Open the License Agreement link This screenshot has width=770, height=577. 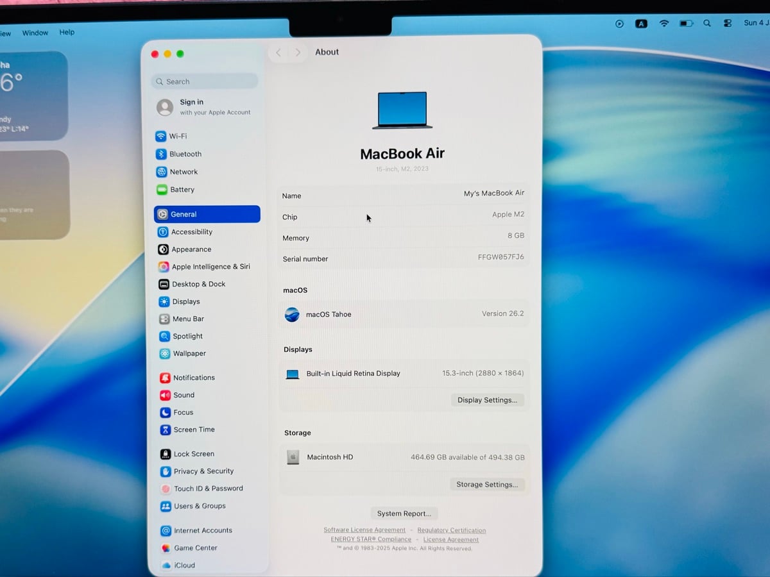point(451,539)
